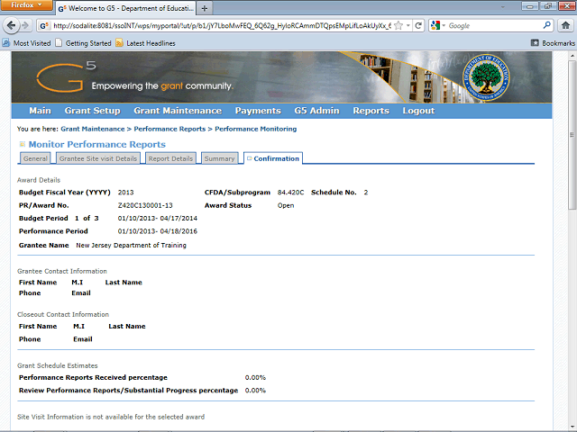Screen dimensions: 577x432
Task: Switch to the Report Details tab
Action: point(170,158)
